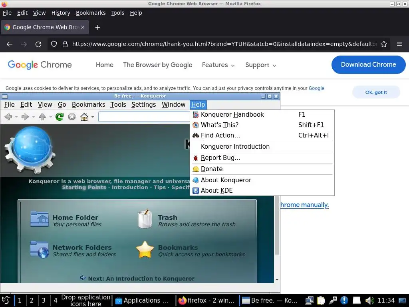The width and height of the screenshot is (409, 307).
Task: Bookmark page with Firefox star icon
Action: point(384,44)
